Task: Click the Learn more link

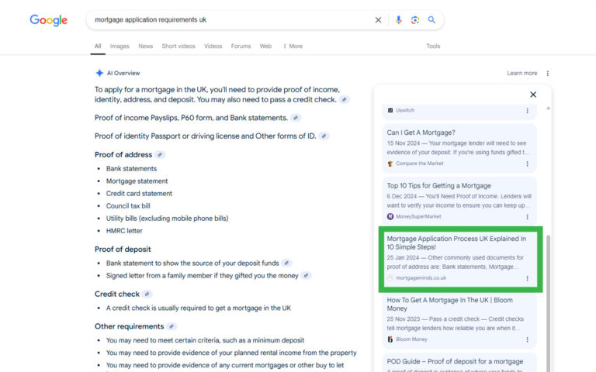Action: coord(521,74)
